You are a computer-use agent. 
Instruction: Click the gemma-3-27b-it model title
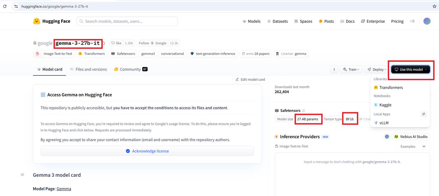(78, 43)
